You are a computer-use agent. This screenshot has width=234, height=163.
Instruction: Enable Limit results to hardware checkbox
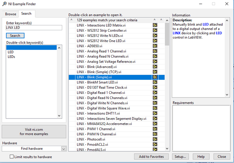(x=12, y=157)
